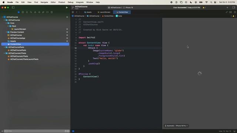Switch to the Assets editor tab

[x=88, y=12]
